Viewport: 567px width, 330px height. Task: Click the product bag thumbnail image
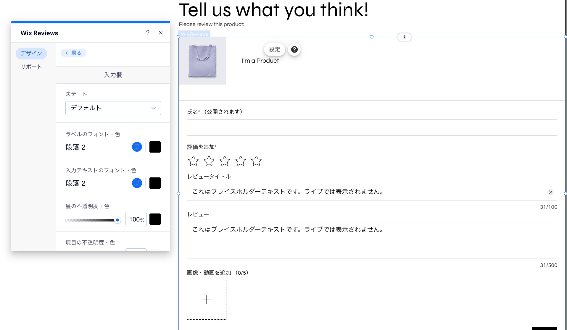[202, 61]
